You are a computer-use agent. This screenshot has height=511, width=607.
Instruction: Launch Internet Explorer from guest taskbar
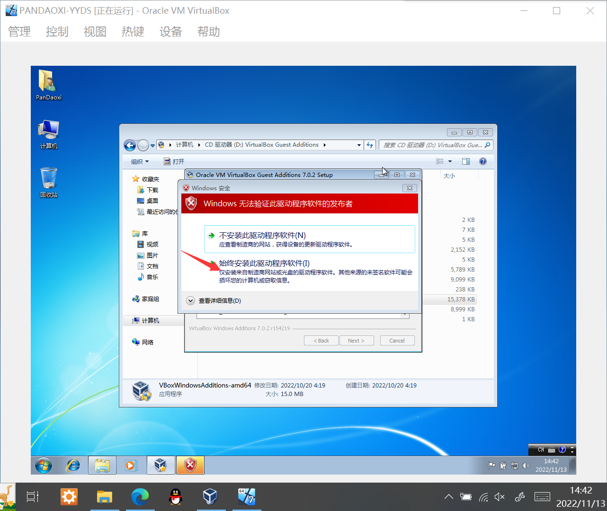point(73,466)
